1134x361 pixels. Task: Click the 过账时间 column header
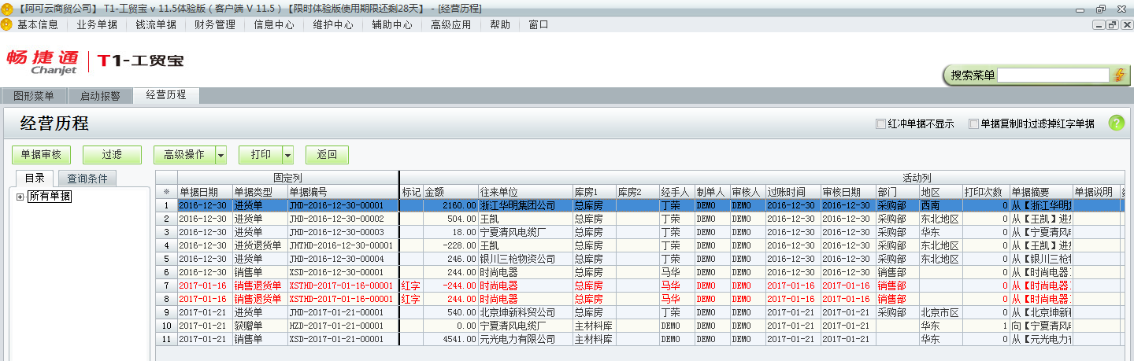(792, 191)
